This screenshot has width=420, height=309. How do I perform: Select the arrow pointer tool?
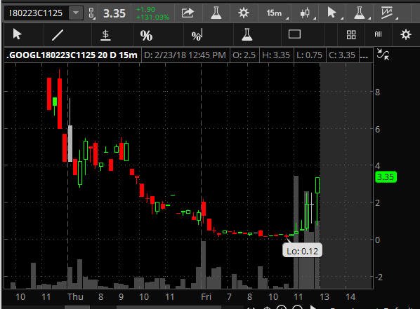(18, 34)
